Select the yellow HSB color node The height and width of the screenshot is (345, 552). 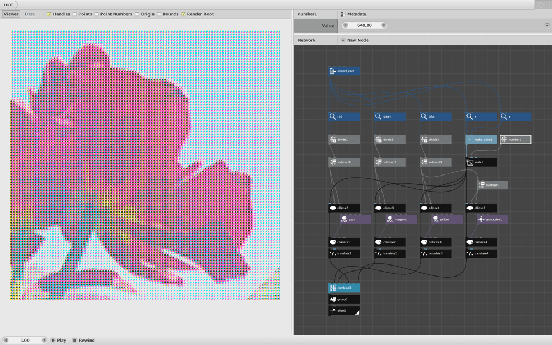click(447, 219)
